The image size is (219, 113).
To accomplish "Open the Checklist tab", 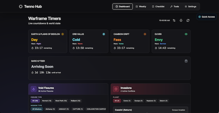I will 158,7.
